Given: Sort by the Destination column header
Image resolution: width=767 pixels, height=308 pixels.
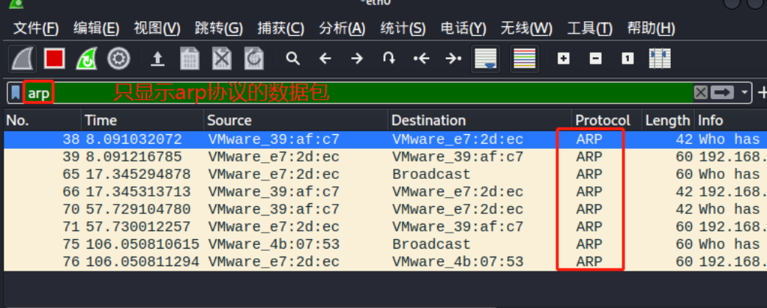Looking at the screenshot, I should (480, 120).
